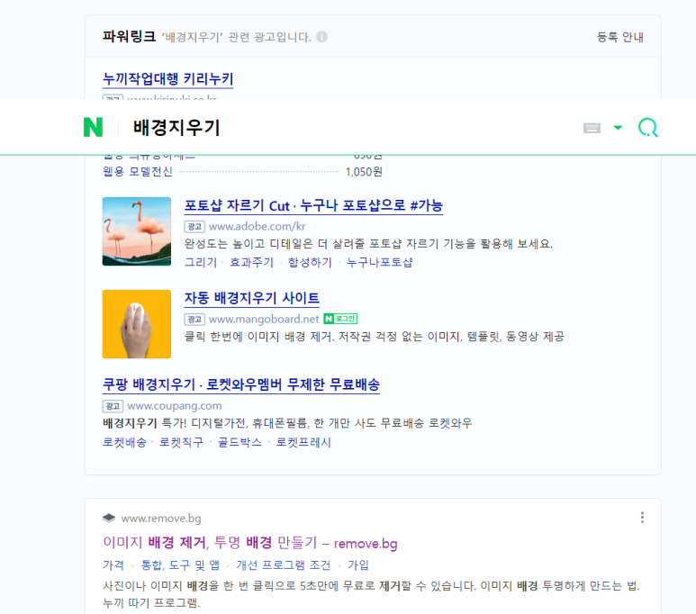Click the 웹용 모델전신 price link

coord(138,171)
